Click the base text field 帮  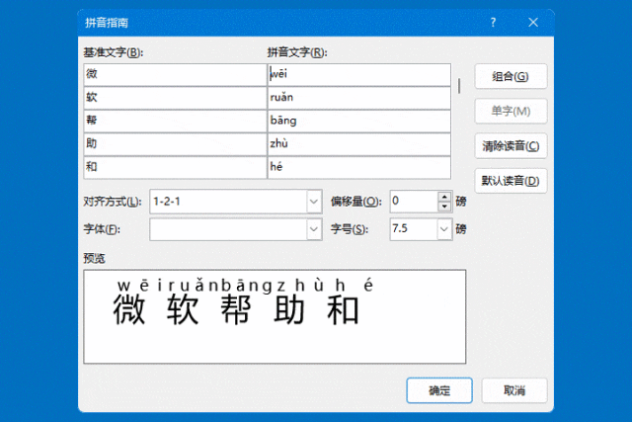(x=175, y=121)
